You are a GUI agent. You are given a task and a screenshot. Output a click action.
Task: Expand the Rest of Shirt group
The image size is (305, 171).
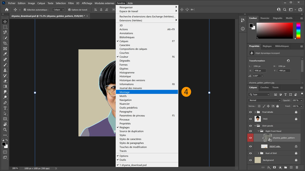pyautogui.click(x=258, y=153)
